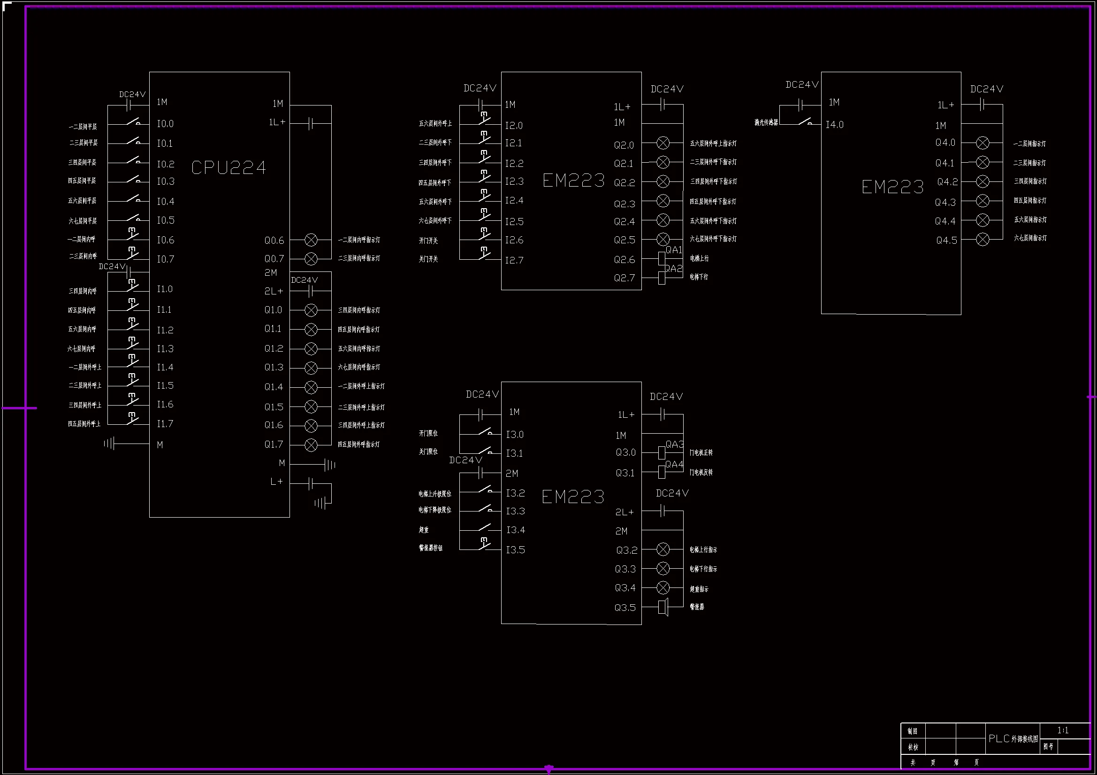Select the lamp symbol on output Q0.6
This screenshot has height=775, width=1097.
[311, 240]
